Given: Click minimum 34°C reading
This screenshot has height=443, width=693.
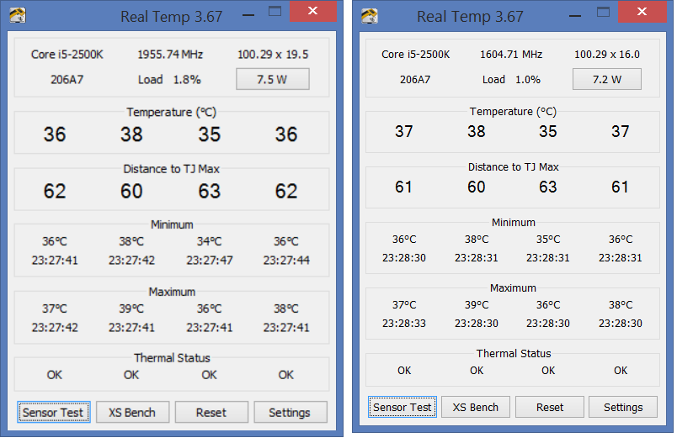Looking at the screenshot, I should [x=210, y=241].
